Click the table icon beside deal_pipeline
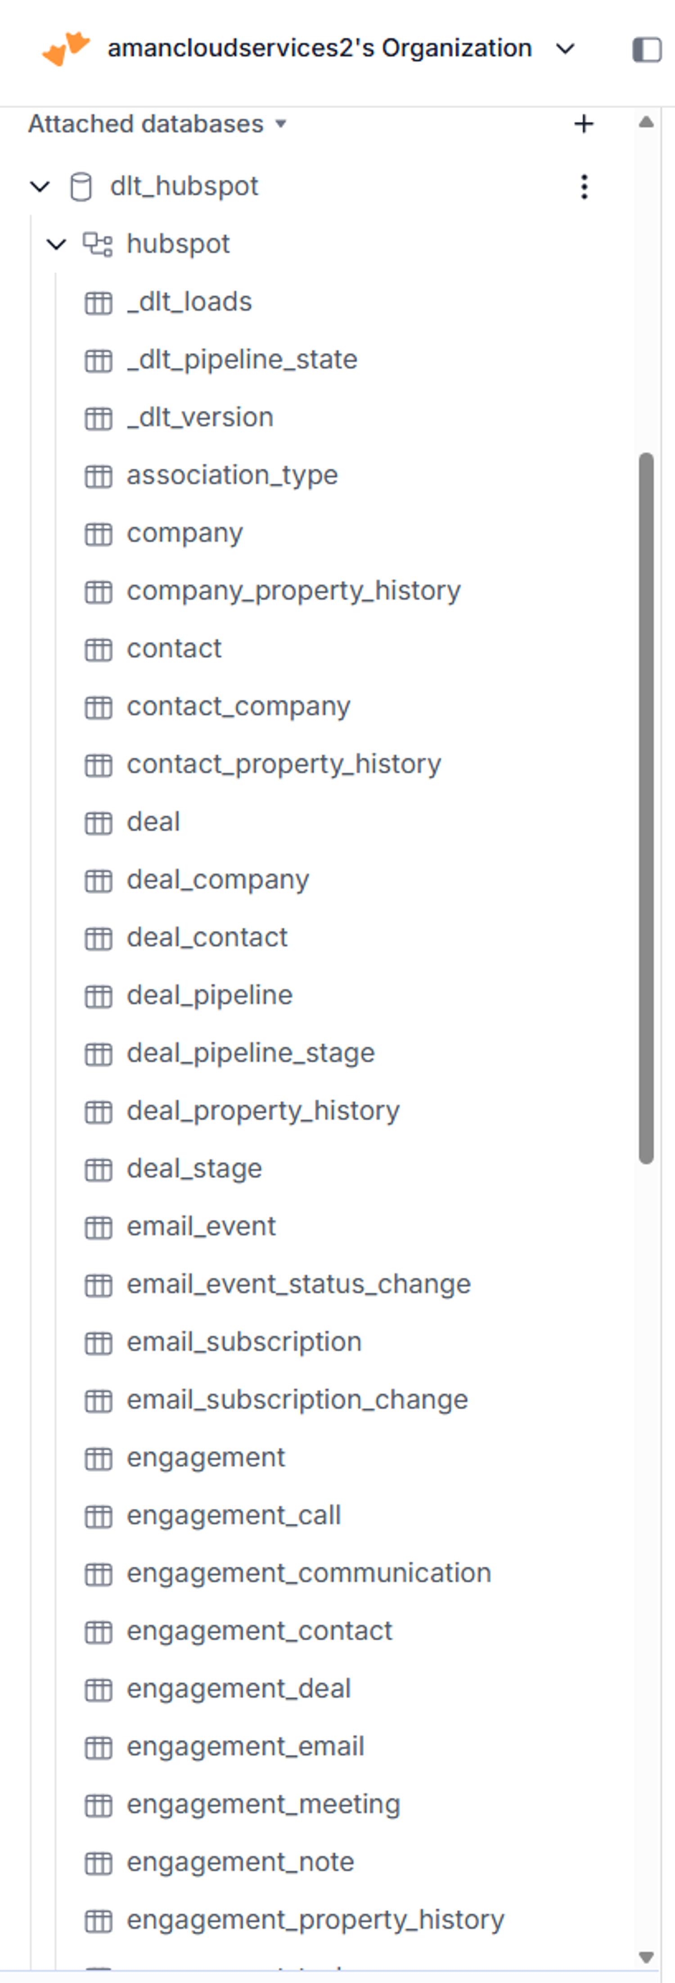The height and width of the screenshot is (1983, 675). pos(98,996)
